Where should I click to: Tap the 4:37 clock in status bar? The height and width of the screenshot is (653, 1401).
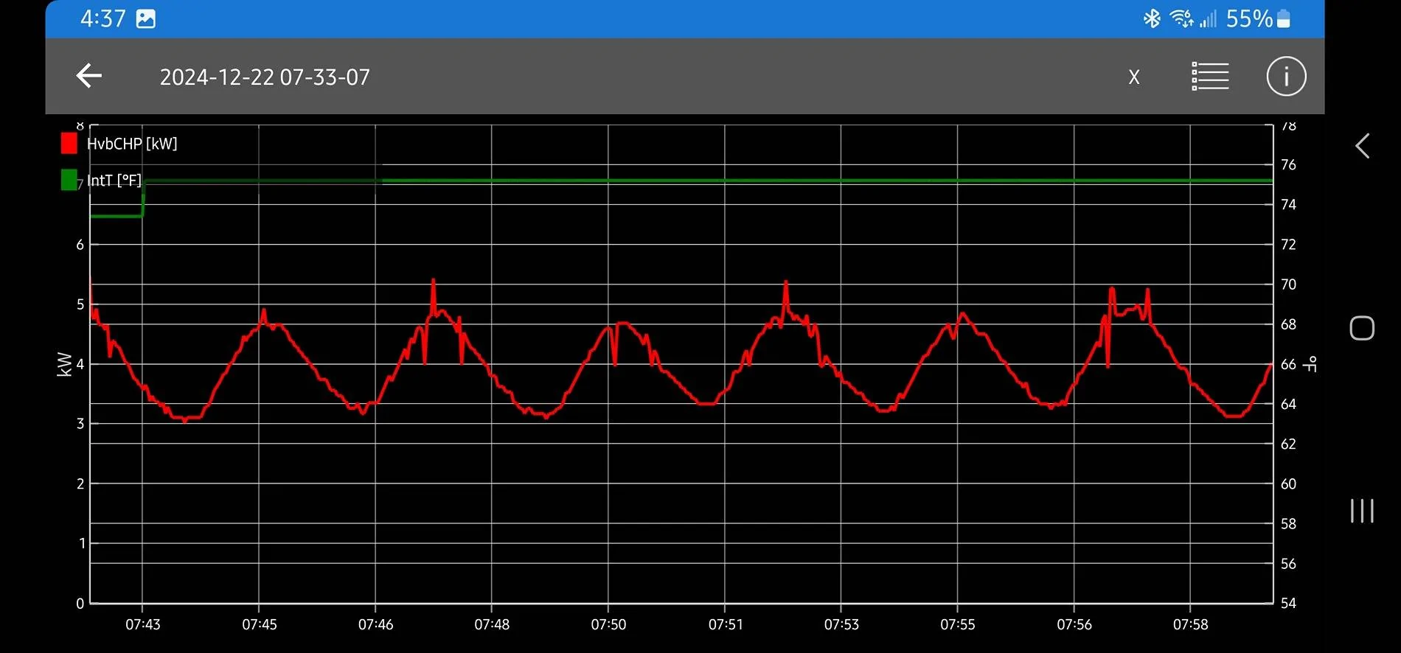pyautogui.click(x=103, y=18)
